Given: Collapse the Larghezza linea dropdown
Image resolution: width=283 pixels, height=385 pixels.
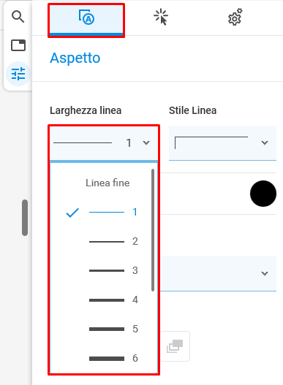Looking at the screenshot, I should click(x=104, y=143).
